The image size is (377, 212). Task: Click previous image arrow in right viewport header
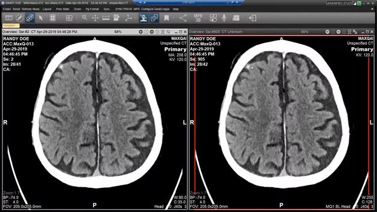[328, 32]
